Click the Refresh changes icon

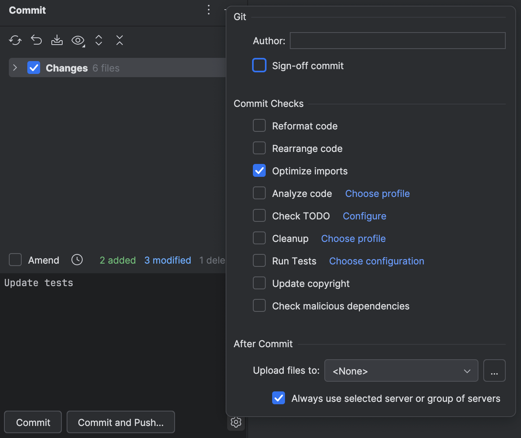[x=15, y=40]
